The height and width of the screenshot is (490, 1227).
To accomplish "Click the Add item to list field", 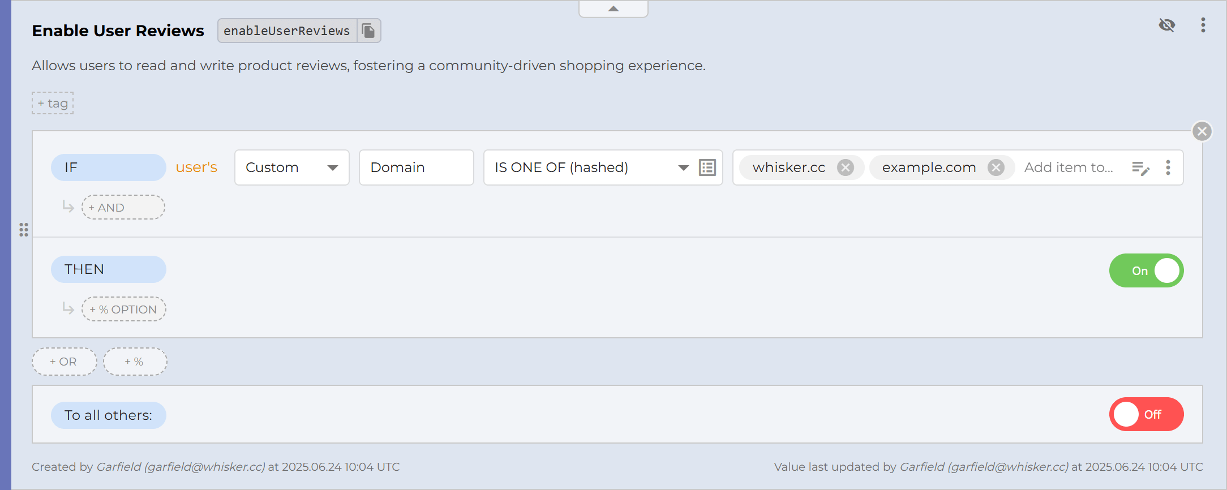I will point(1068,167).
